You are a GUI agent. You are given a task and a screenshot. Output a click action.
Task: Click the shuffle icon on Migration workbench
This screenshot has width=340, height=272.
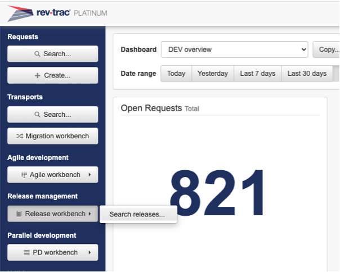tap(20, 136)
